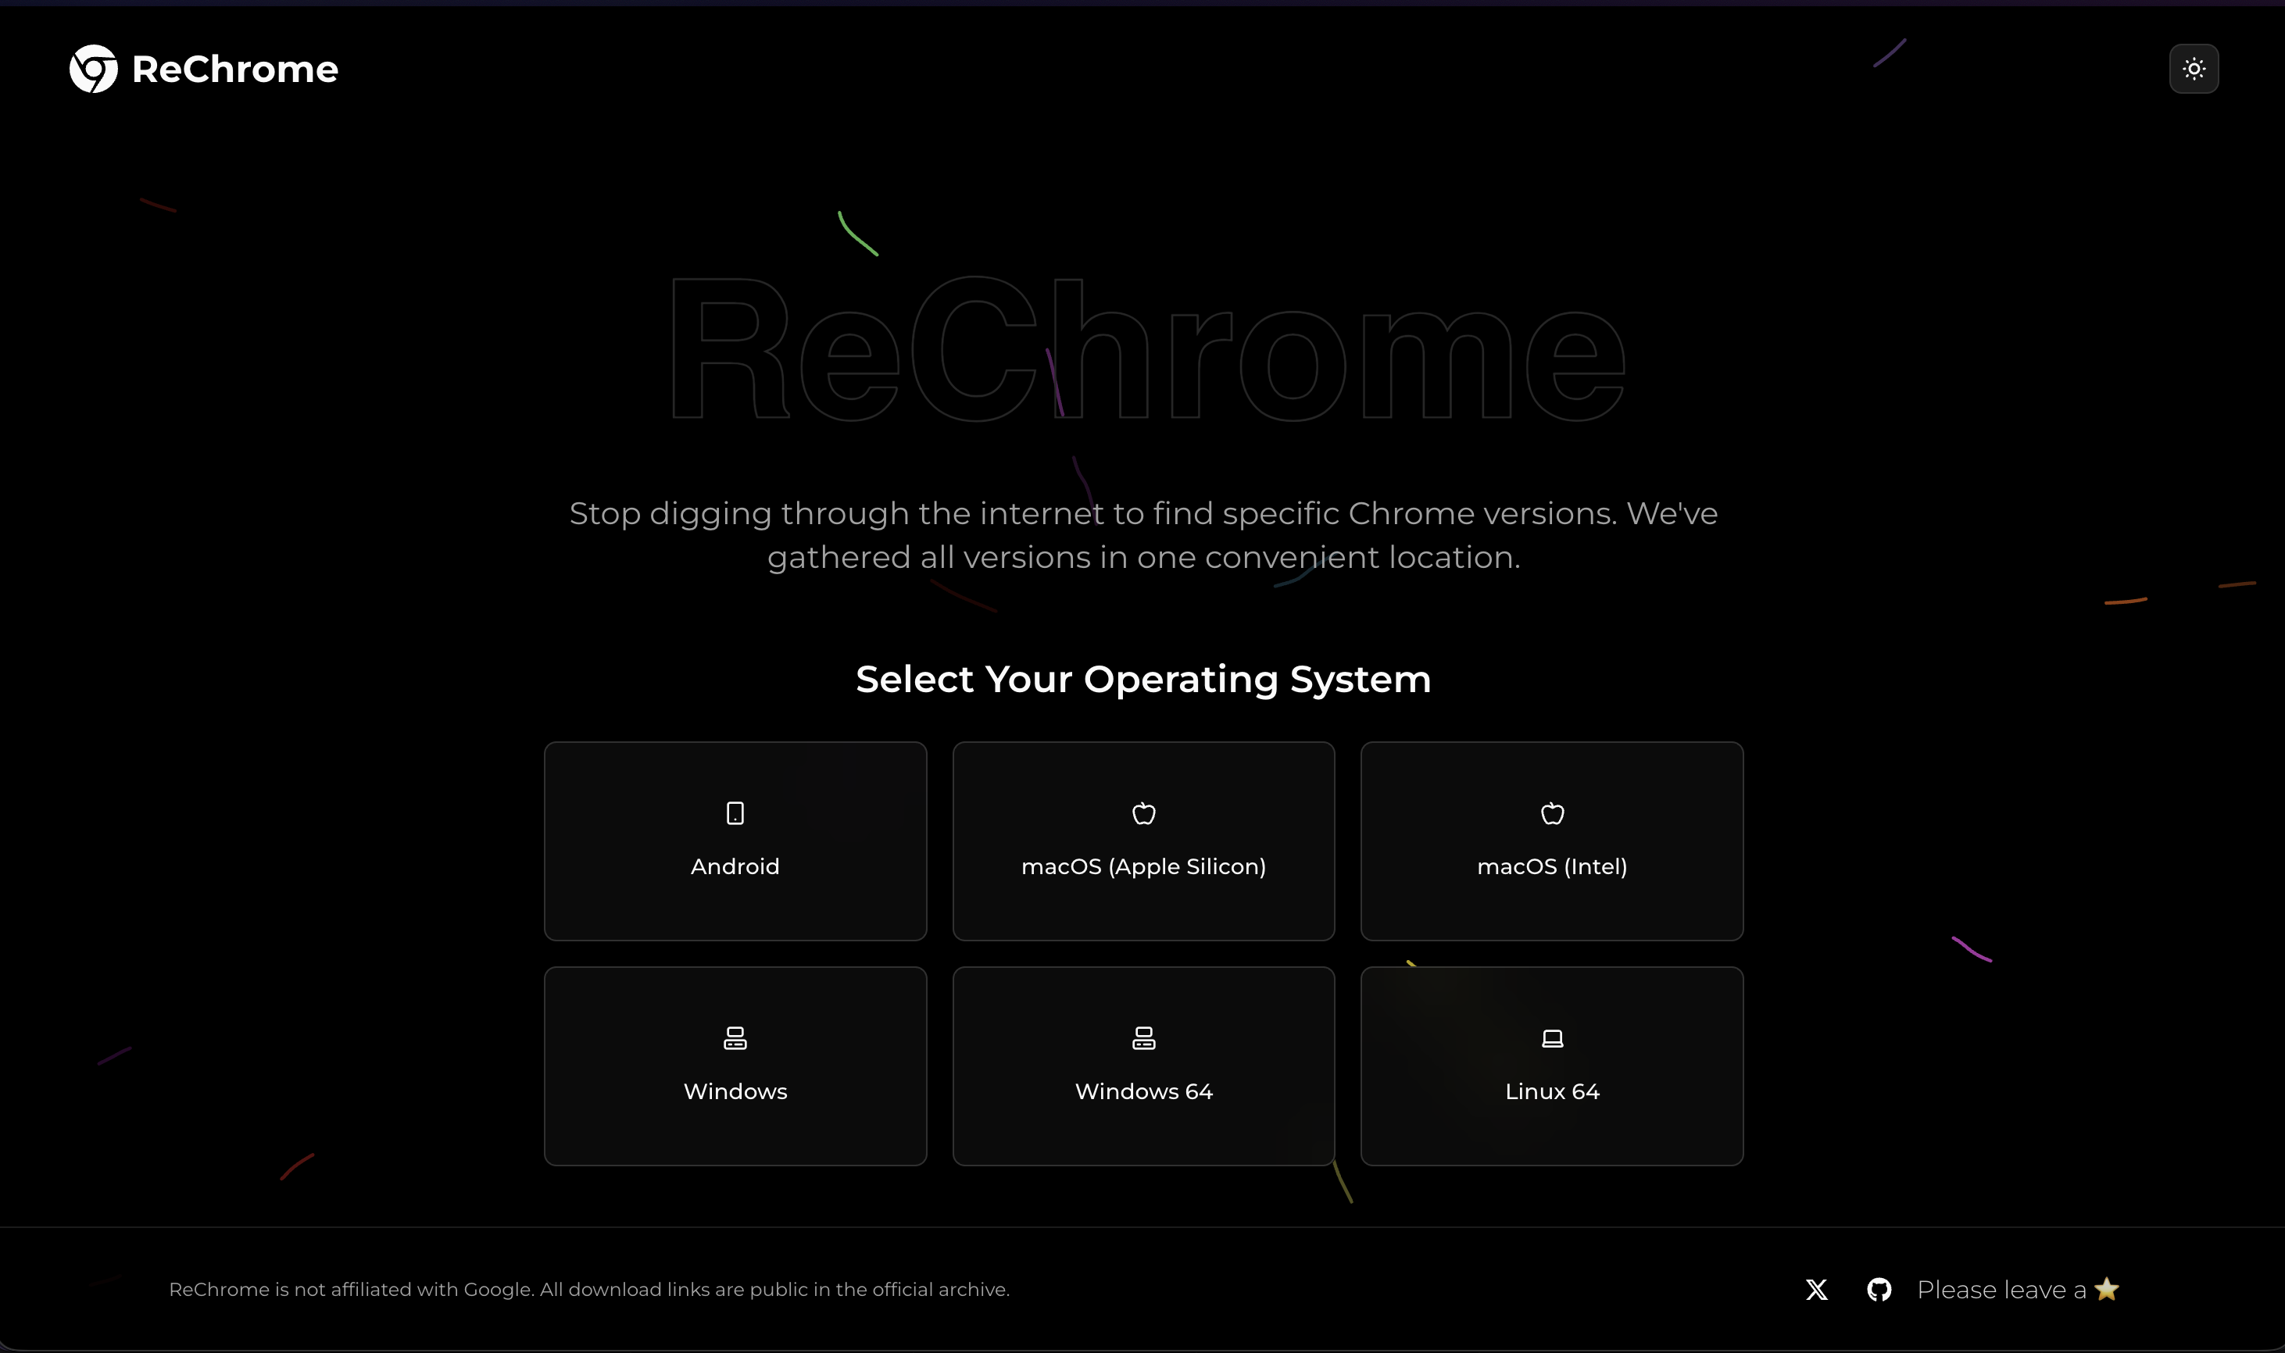The height and width of the screenshot is (1353, 2285).
Task: Click the computer icon on Windows 64 card
Action: [x=1143, y=1037]
